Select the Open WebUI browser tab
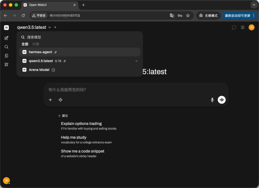The width and height of the screenshot is (259, 188). 50,5
